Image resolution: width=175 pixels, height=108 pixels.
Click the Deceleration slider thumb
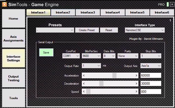click(101, 84)
